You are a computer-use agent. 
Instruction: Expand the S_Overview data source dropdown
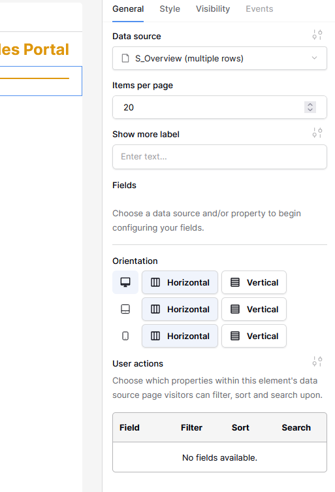(219, 58)
